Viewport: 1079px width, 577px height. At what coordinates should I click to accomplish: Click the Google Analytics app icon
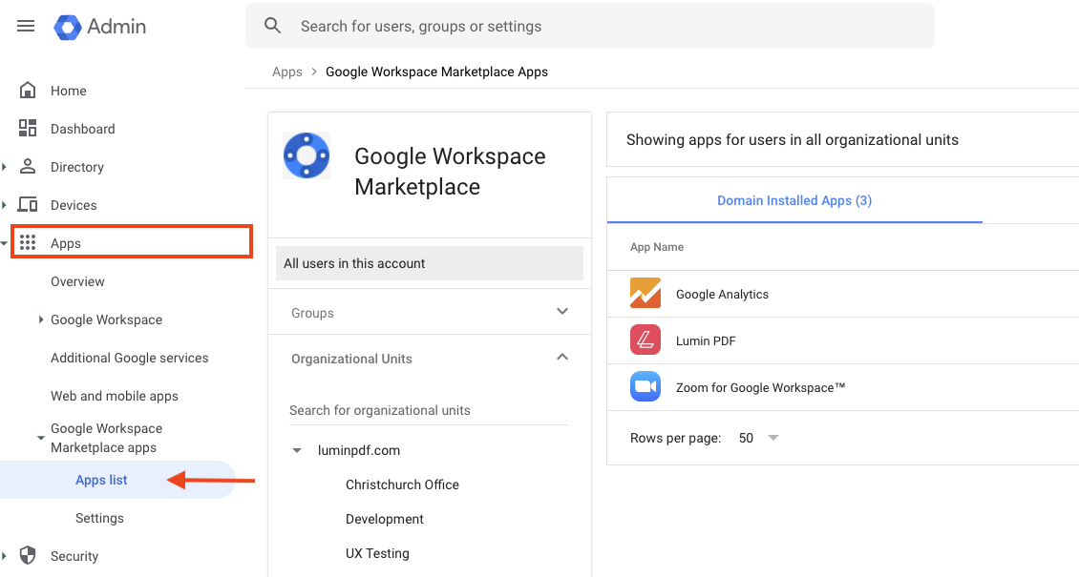pos(645,294)
